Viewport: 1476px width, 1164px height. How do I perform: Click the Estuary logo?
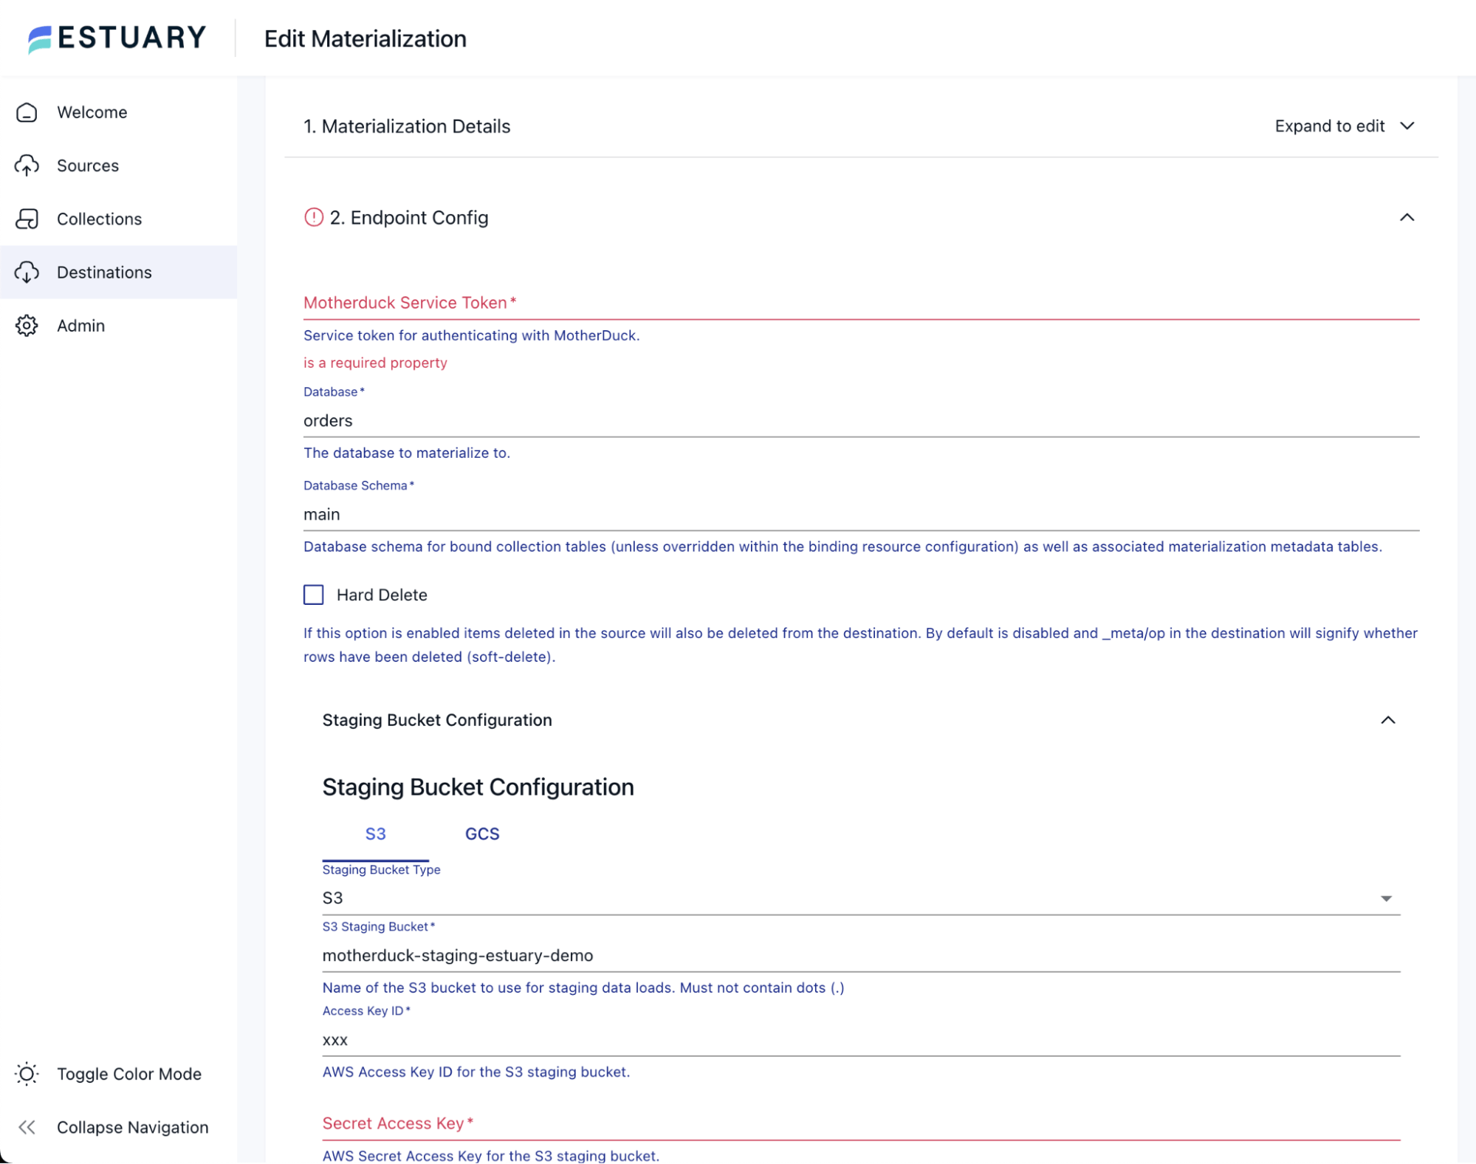click(x=117, y=38)
